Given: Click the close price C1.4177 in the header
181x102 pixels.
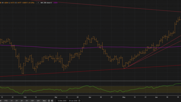Looking at the screenshot, I should (x=18, y=3).
